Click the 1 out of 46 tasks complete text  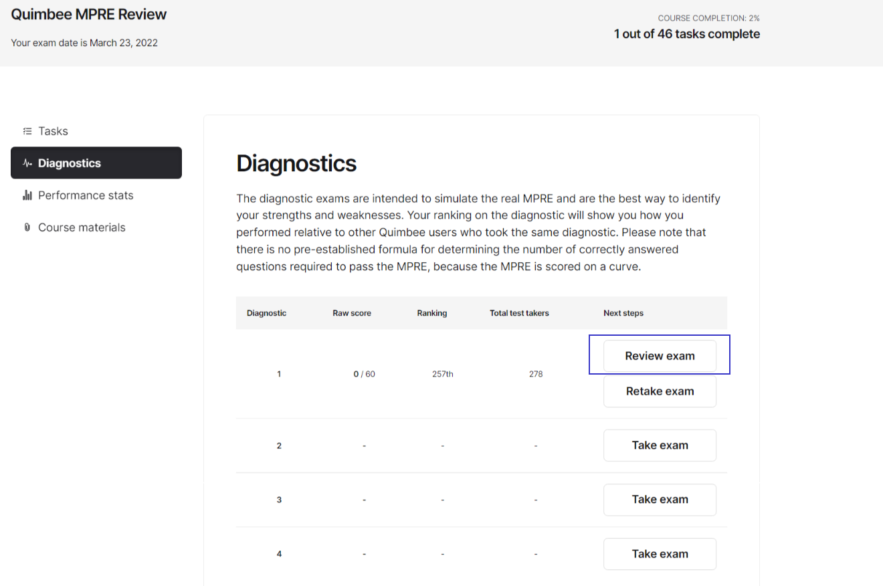pos(687,34)
